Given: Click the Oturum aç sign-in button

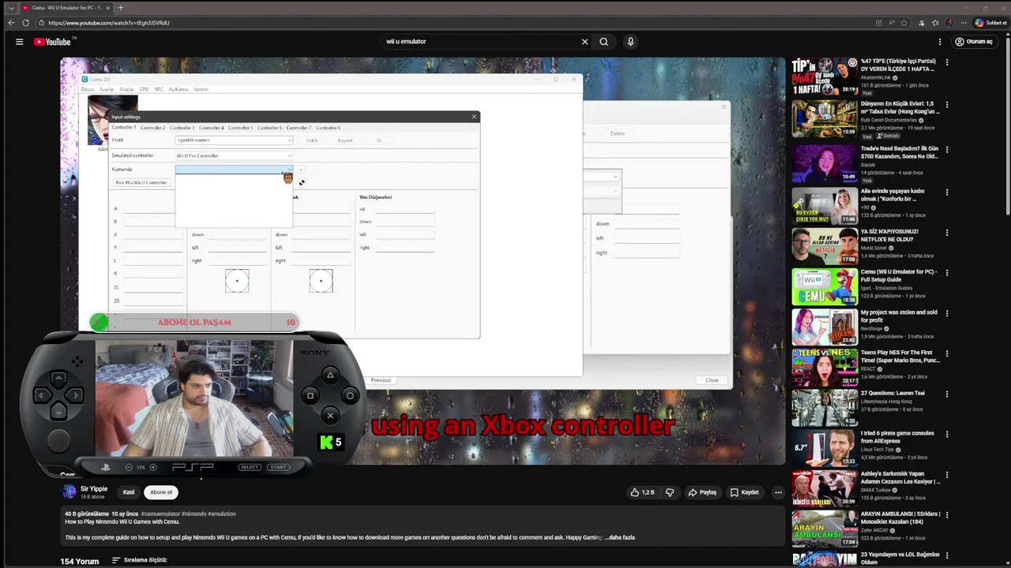Looking at the screenshot, I should pyautogui.click(x=974, y=42).
